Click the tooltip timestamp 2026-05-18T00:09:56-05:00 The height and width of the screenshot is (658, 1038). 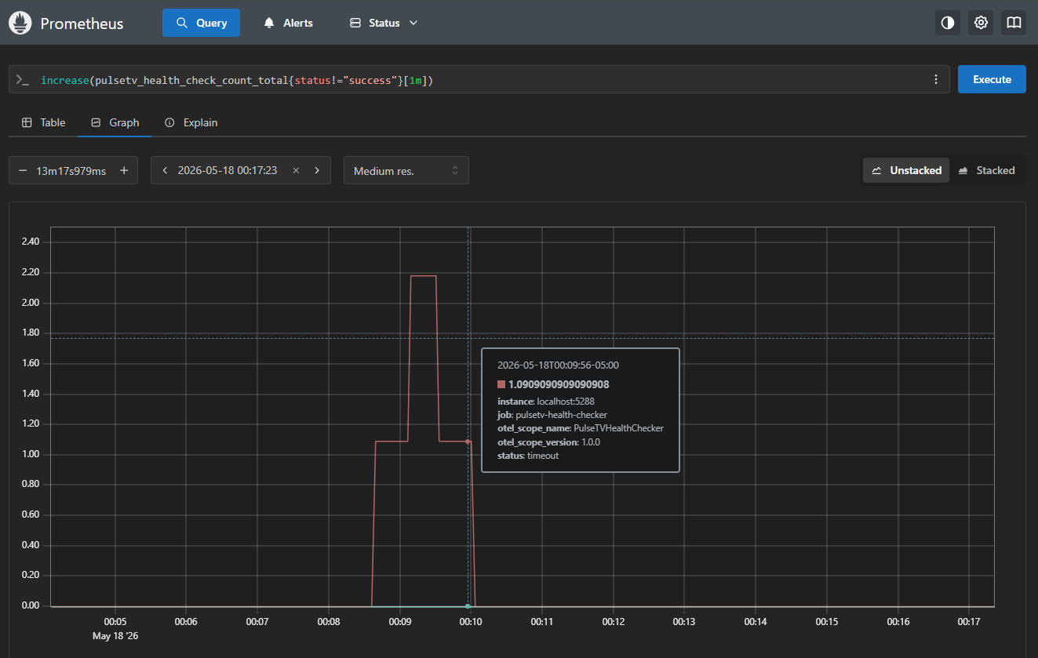tap(558, 365)
